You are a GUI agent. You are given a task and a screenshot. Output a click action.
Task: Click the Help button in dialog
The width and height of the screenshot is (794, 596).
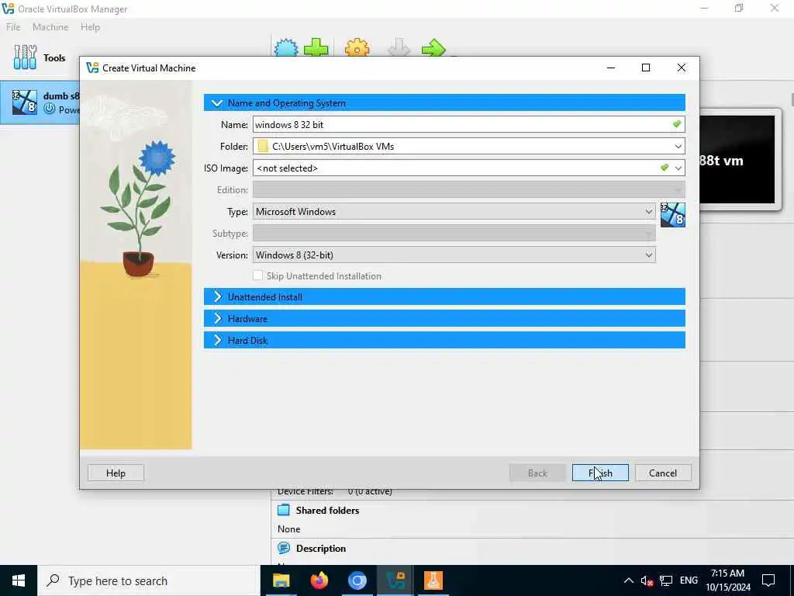point(116,473)
